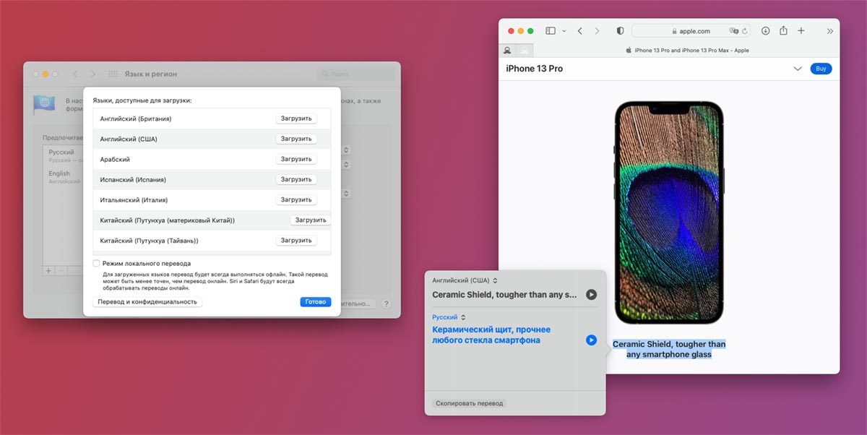Add a preferred language with plus button
The width and height of the screenshot is (867, 435).
pyautogui.click(x=48, y=270)
